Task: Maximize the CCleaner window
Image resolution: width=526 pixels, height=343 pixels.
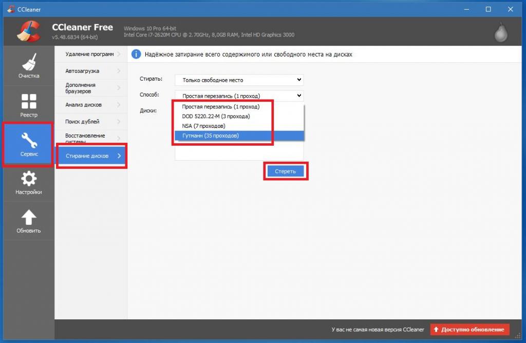Action: pos(489,9)
